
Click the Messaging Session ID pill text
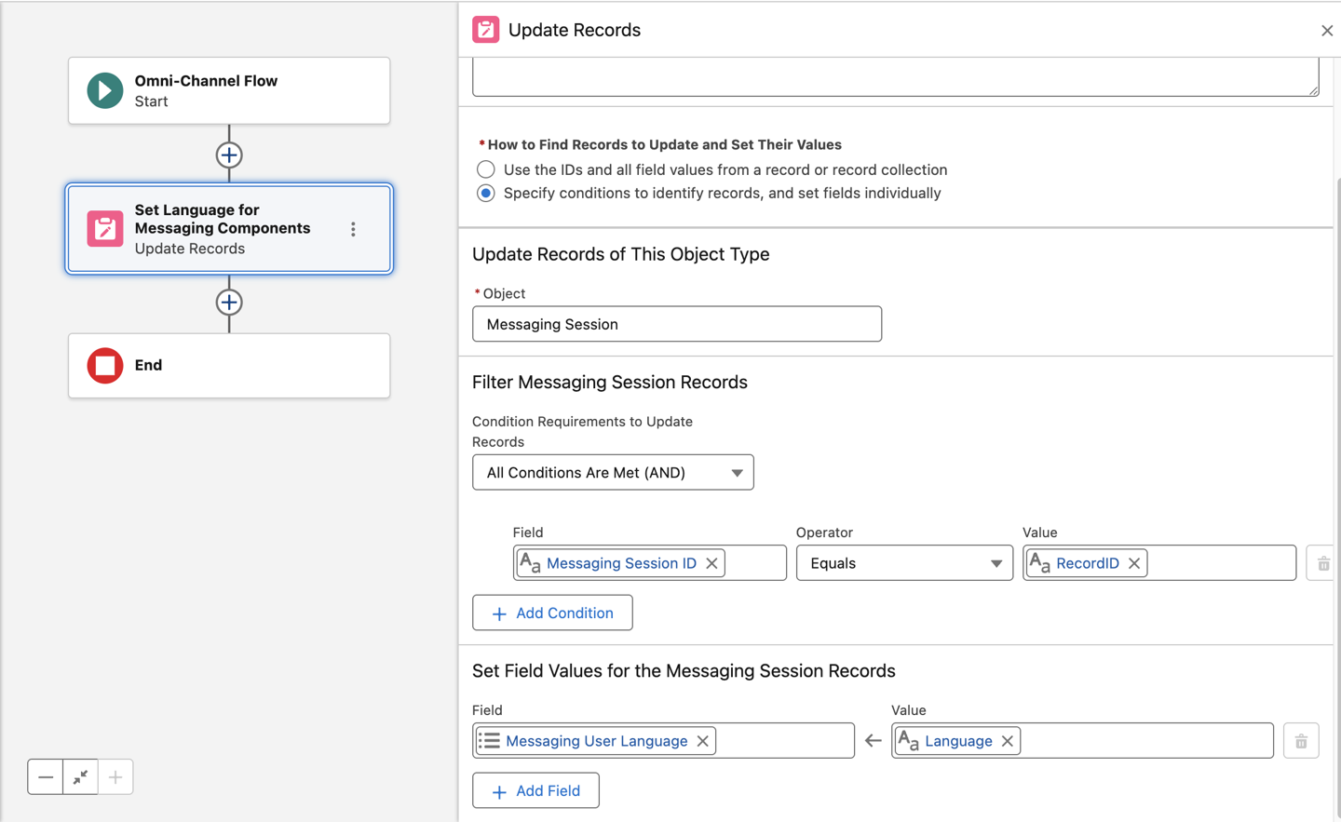click(x=621, y=563)
